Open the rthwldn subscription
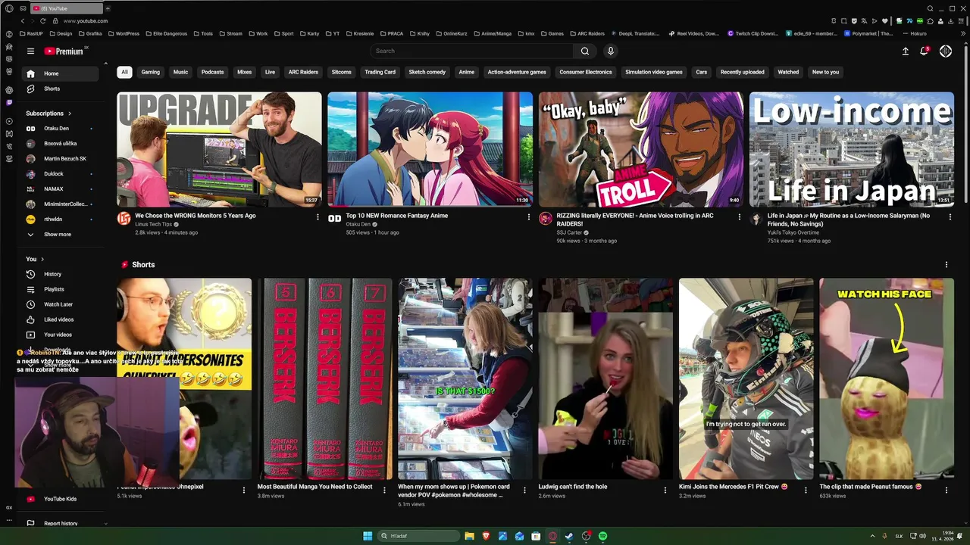Viewport: 970px width, 545px height. click(x=61, y=220)
